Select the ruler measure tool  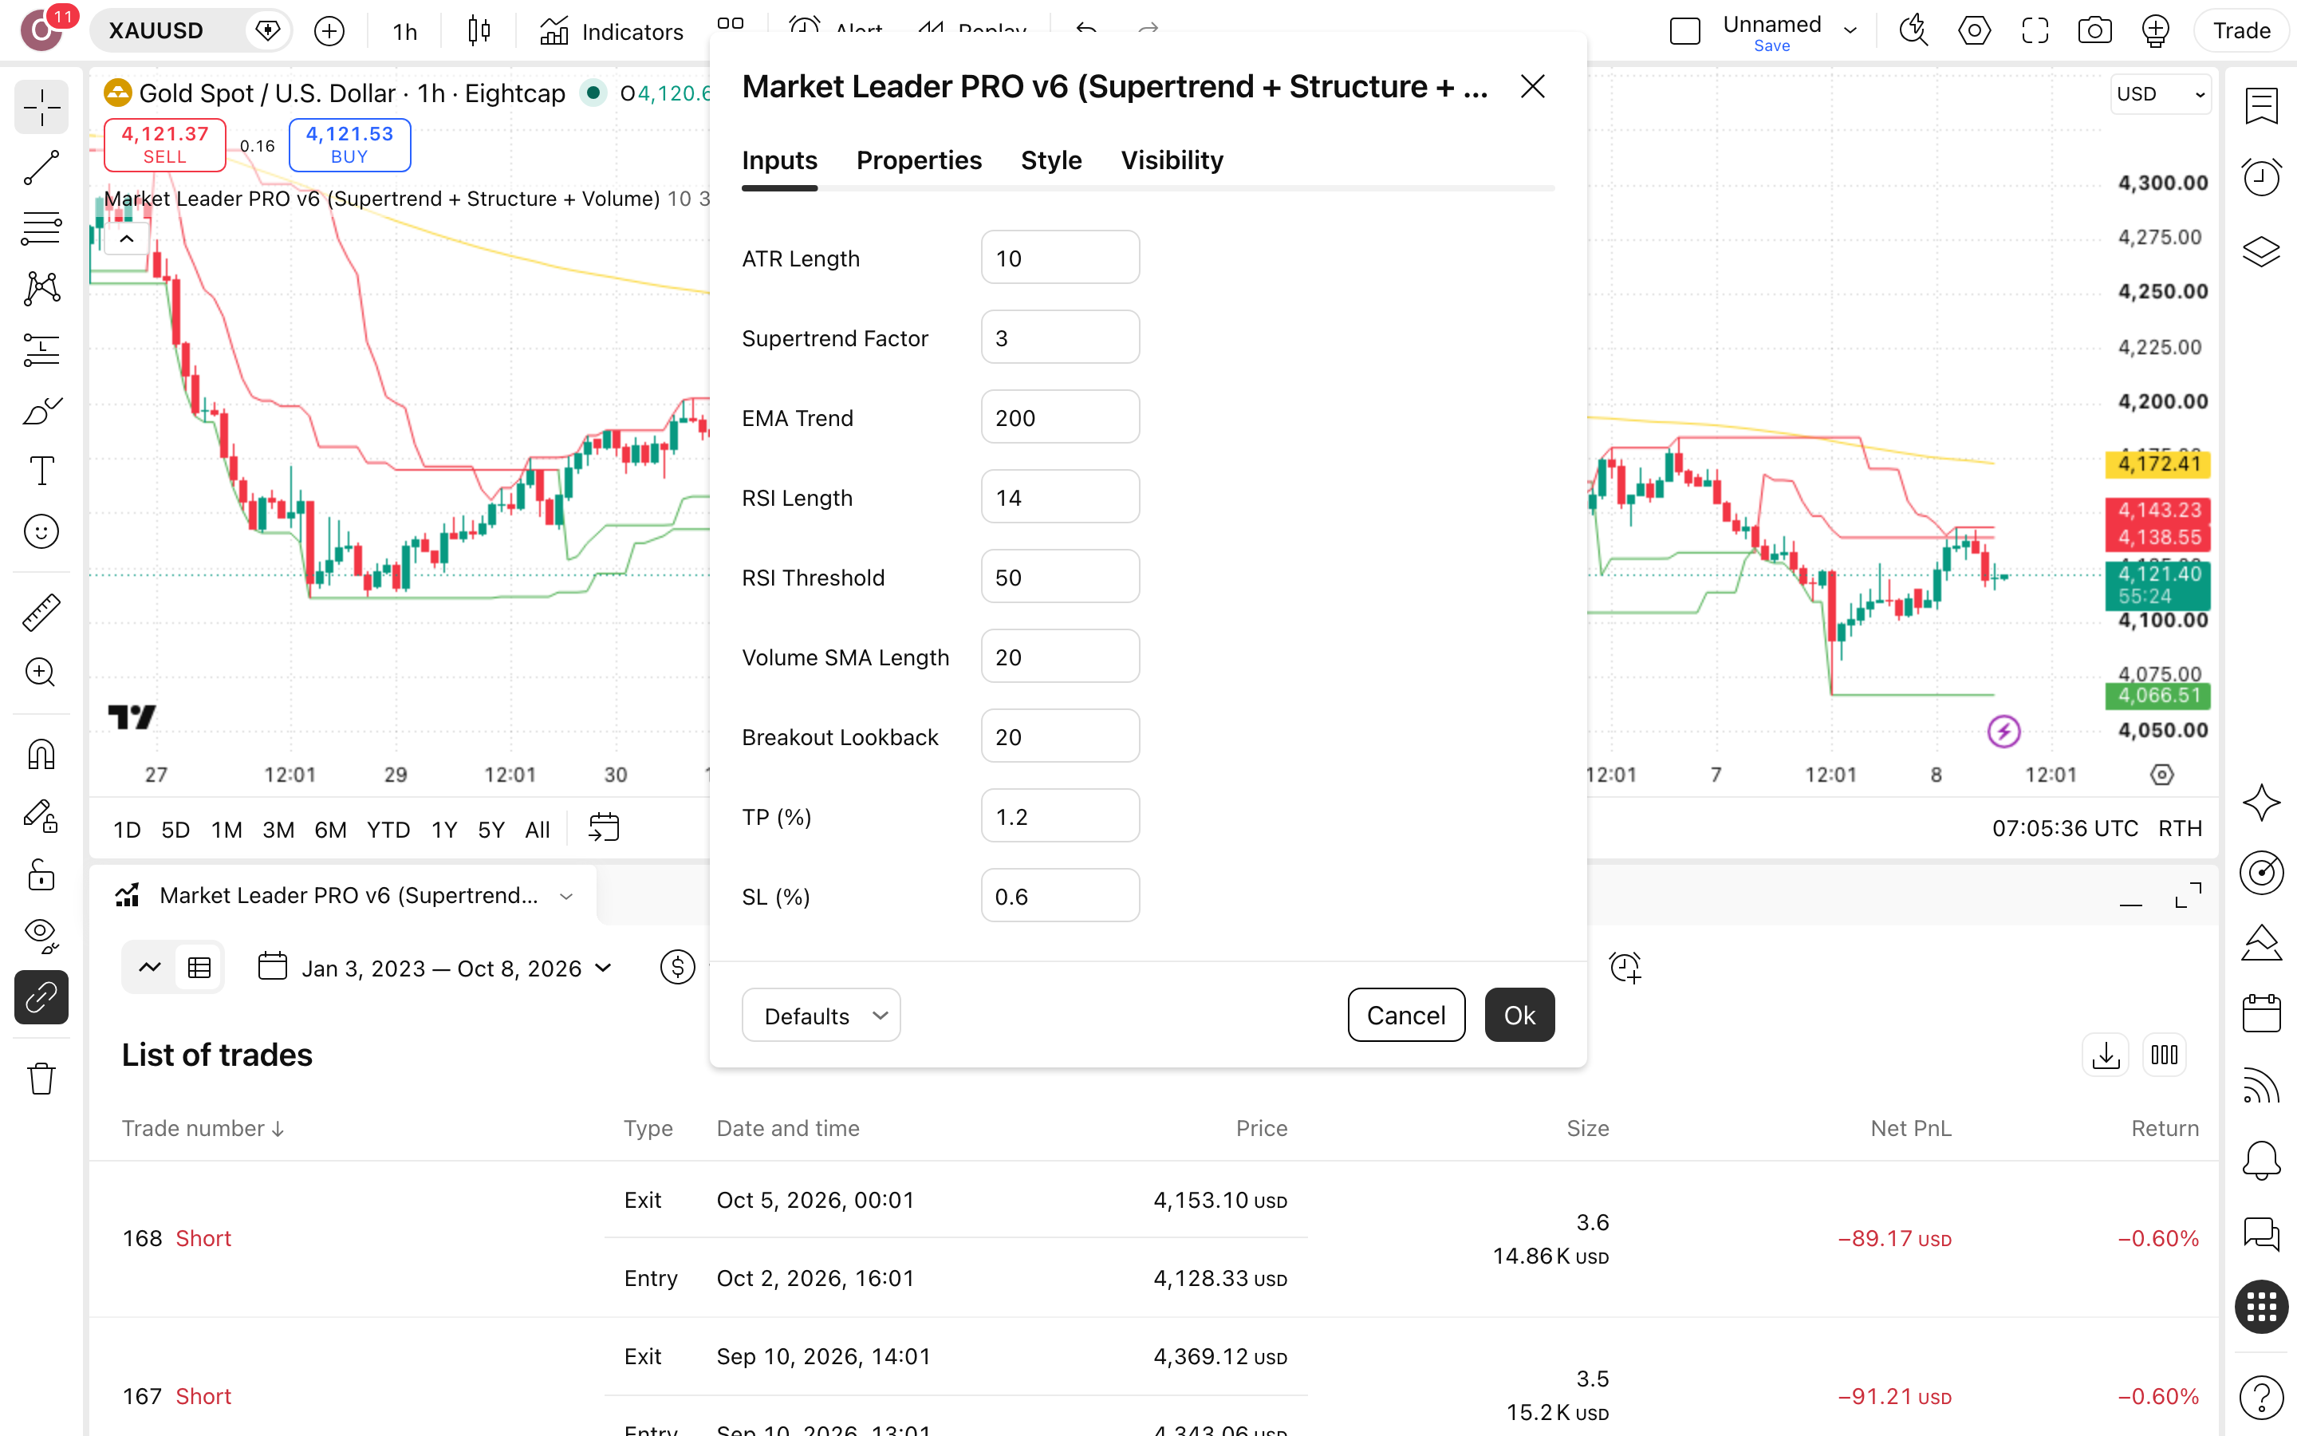(x=41, y=613)
